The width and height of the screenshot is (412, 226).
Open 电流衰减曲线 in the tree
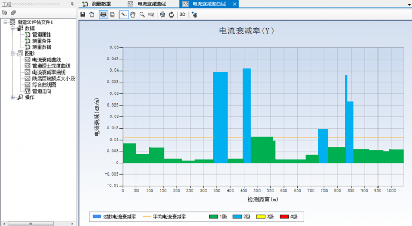click(x=46, y=60)
